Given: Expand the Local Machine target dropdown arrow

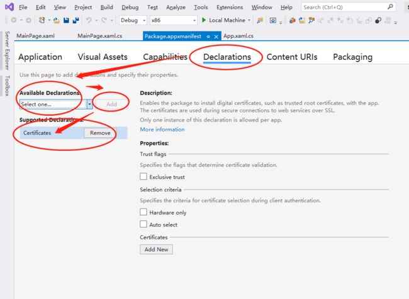Looking at the screenshot, I should point(249,20).
